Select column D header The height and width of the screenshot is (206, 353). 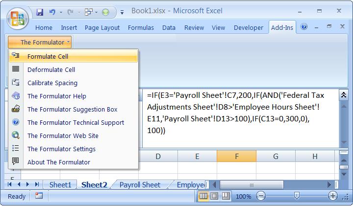[158, 156]
